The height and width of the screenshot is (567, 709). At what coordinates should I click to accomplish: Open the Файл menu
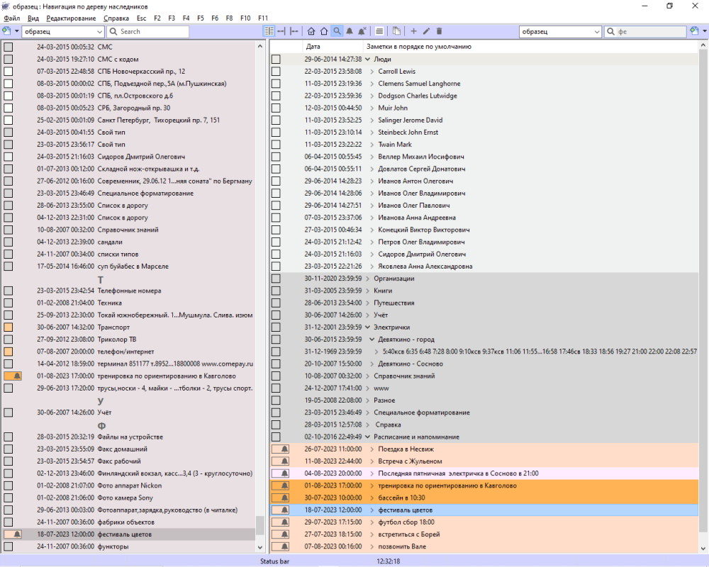pos(12,18)
